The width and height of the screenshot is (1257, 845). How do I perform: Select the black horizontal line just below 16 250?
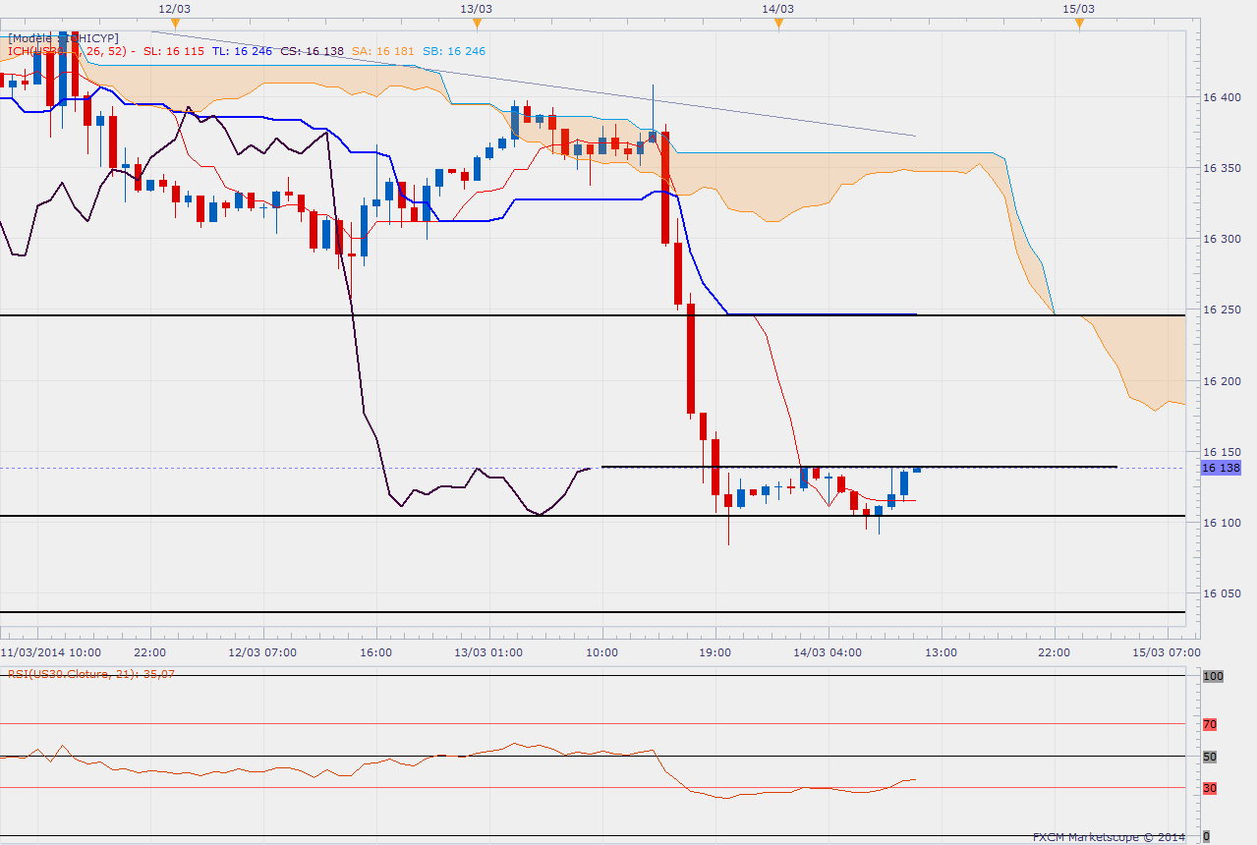[x=593, y=315]
